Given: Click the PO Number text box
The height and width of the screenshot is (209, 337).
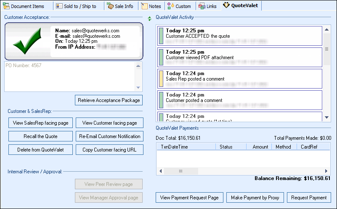Looking at the screenshot, I should point(69,76).
